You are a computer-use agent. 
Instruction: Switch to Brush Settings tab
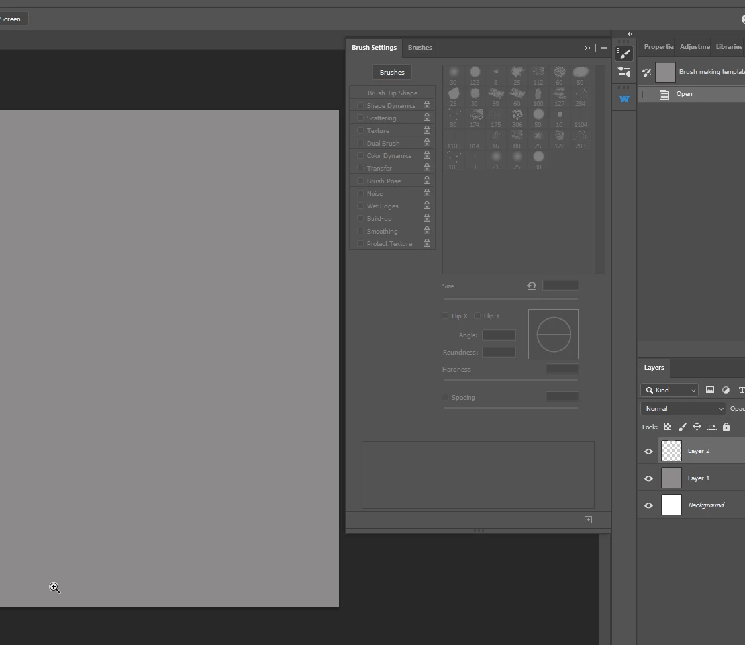[x=374, y=48]
